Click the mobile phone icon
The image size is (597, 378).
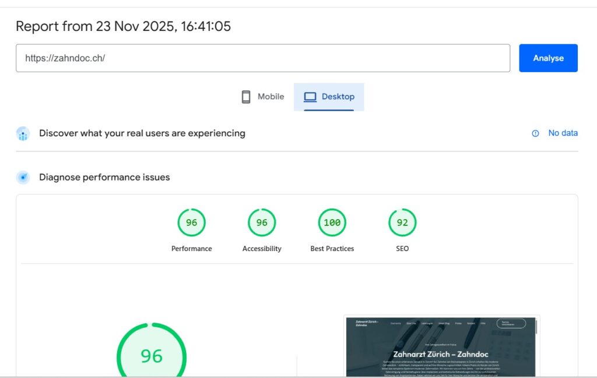point(246,97)
